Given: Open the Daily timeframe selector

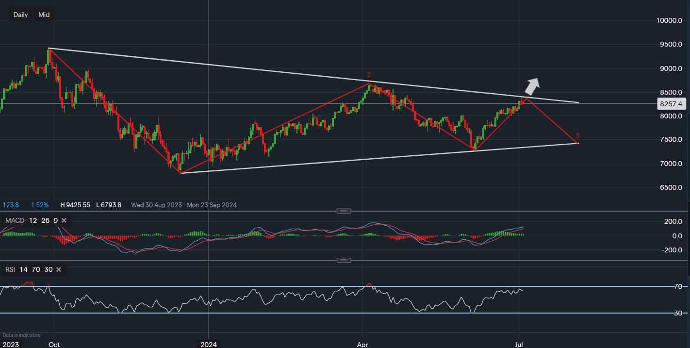Looking at the screenshot, I should point(20,15).
